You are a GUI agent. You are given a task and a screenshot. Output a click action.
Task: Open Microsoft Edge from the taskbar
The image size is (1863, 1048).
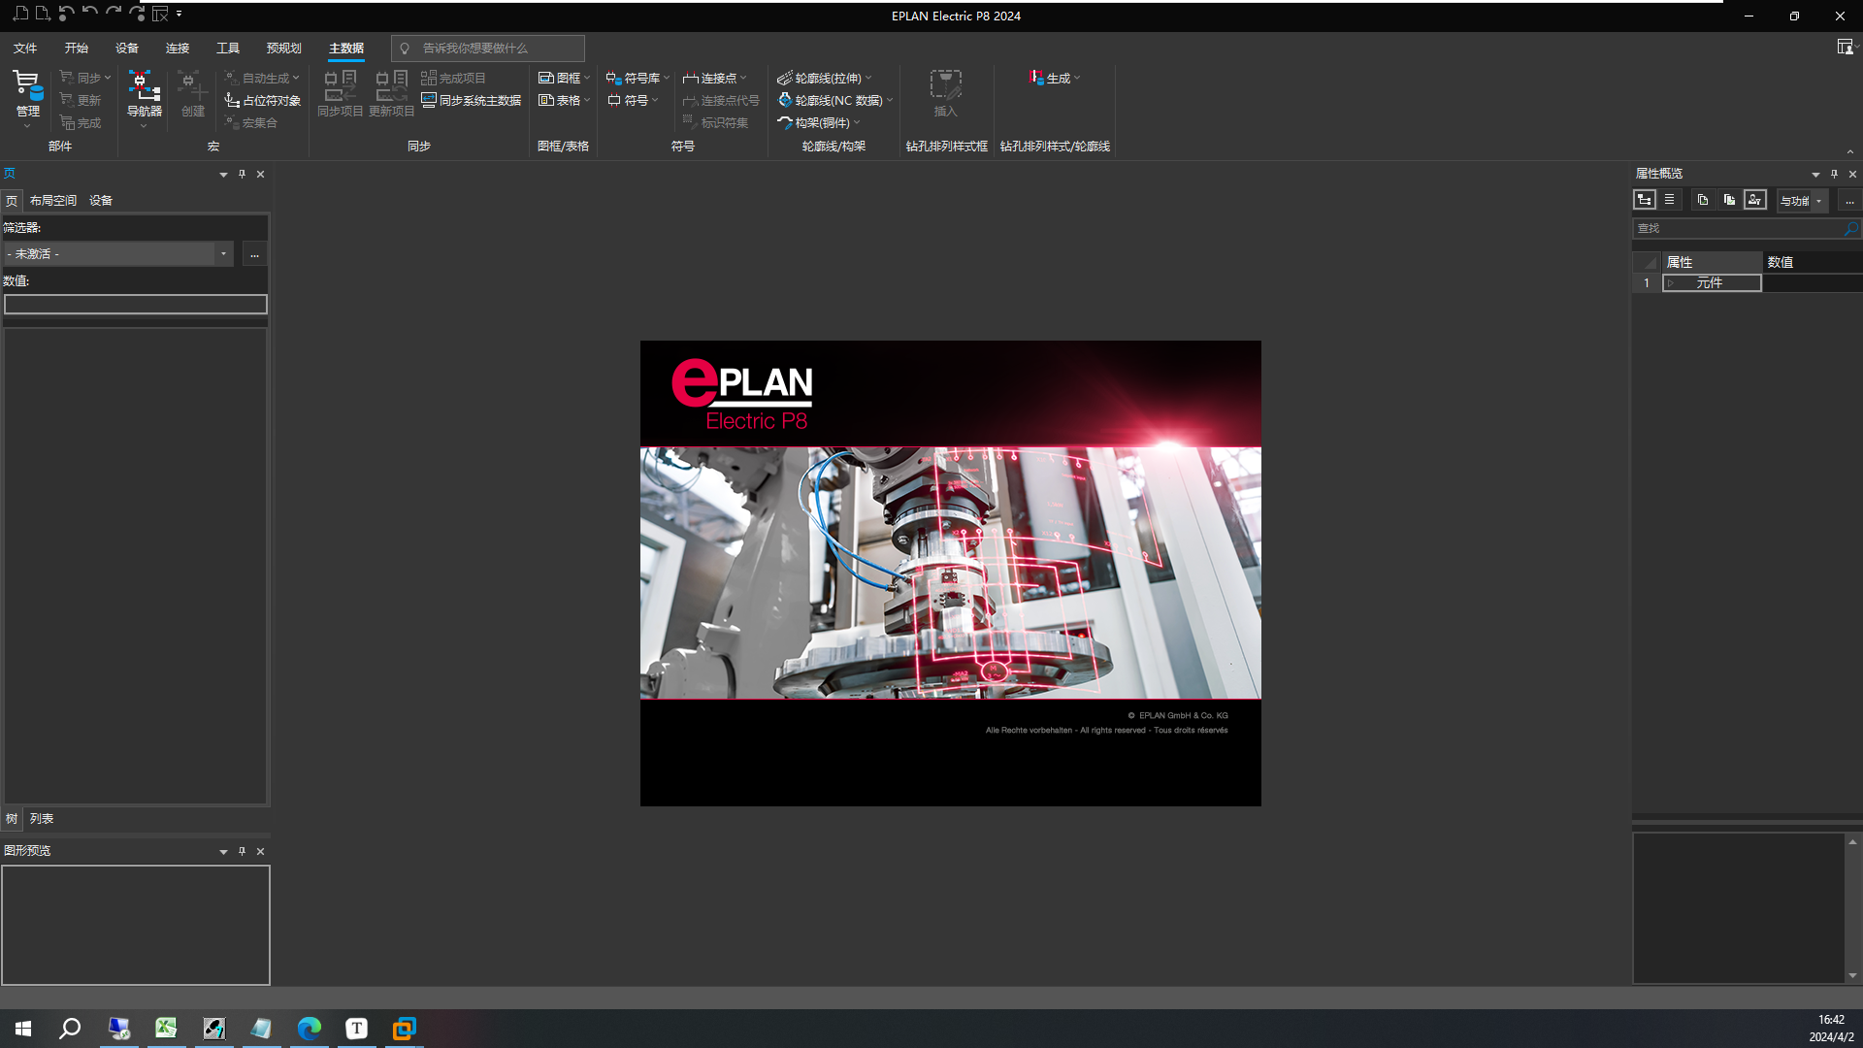tap(310, 1028)
